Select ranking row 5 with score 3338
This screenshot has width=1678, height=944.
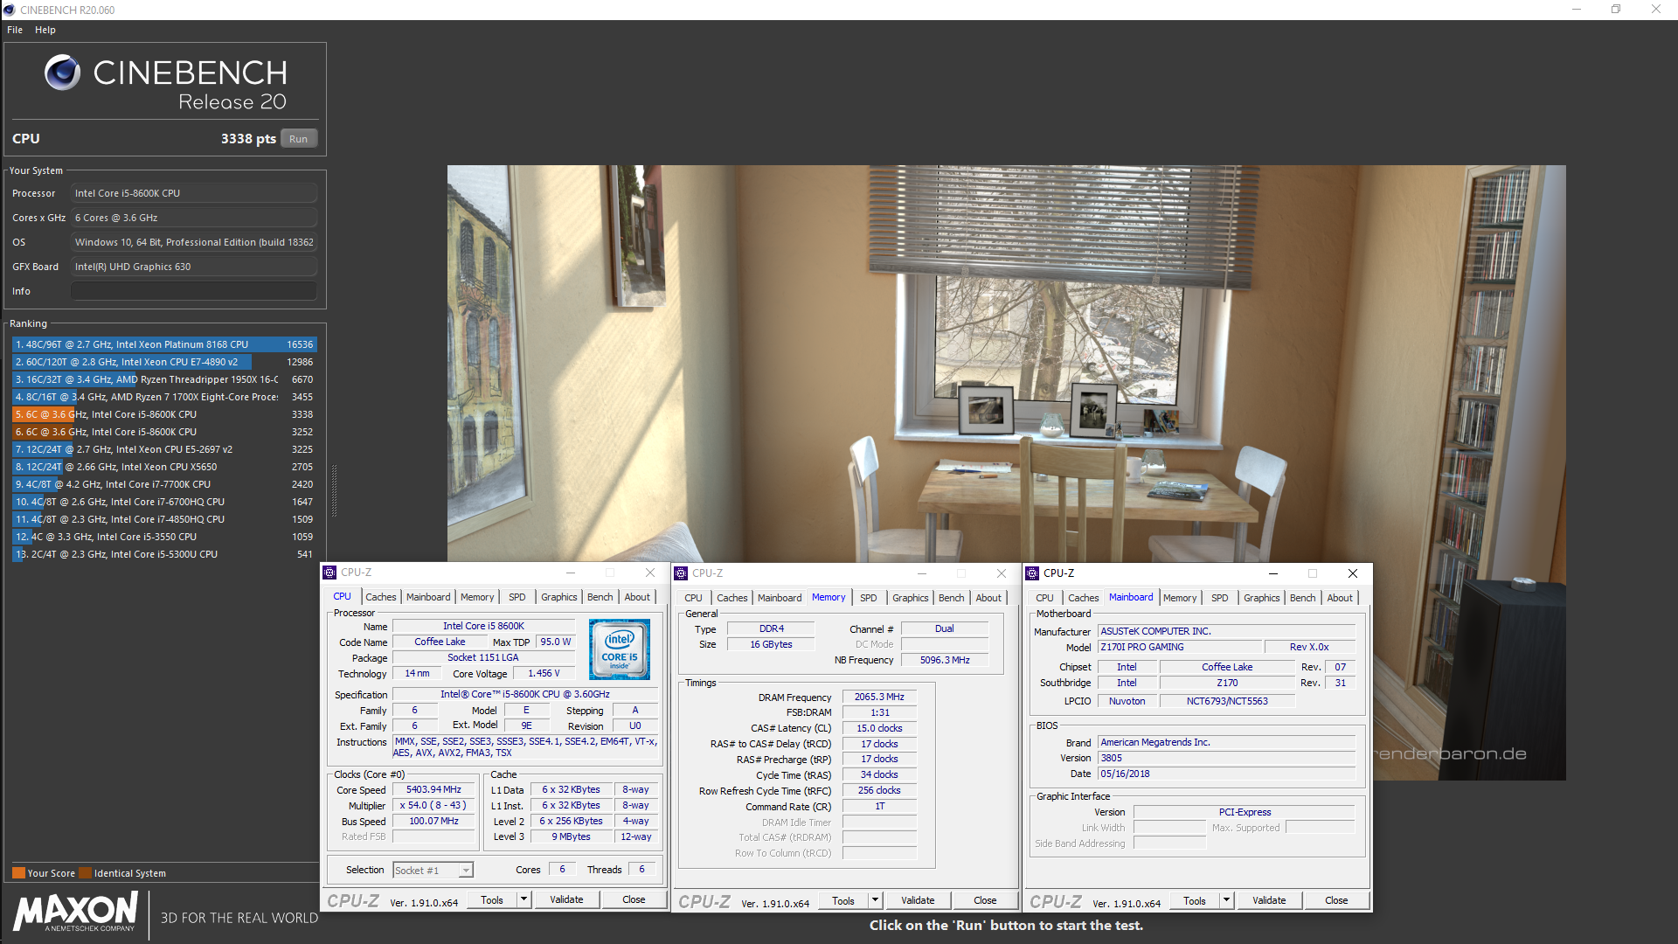pos(164,414)
